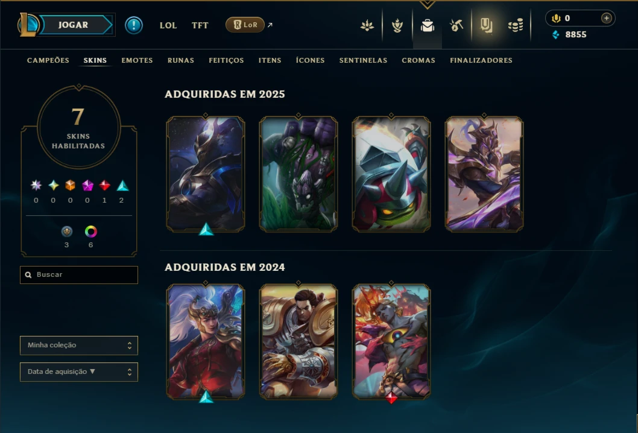
Task: Open the notifications alert icon
Action: tap(133, 25)
